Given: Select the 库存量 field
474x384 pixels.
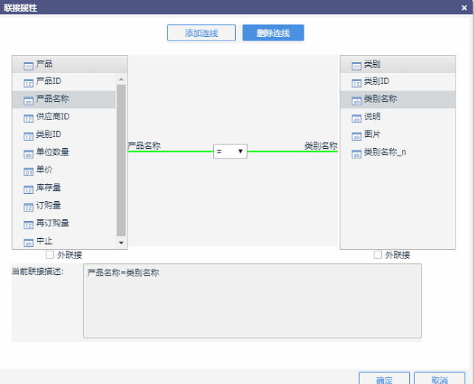Looking at the screenshot, I should tap(64, 188).
